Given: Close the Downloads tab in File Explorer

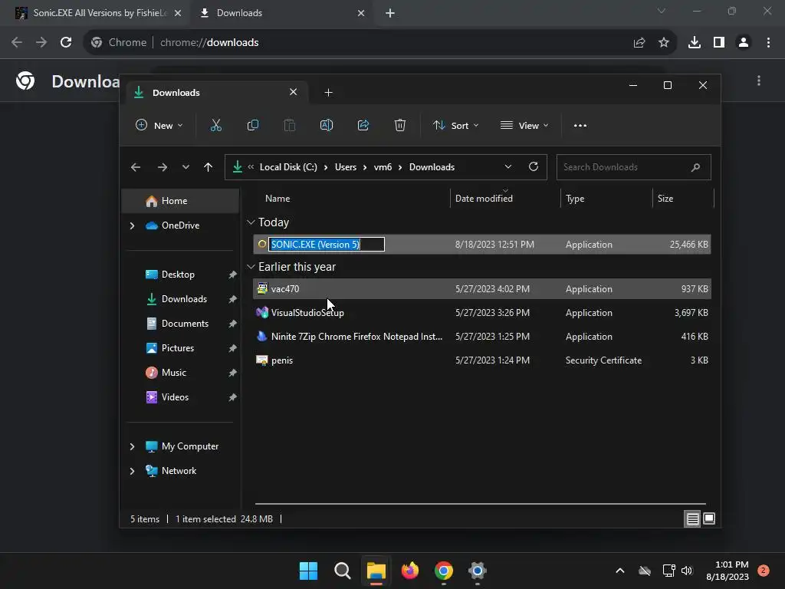Looking at the screenshot, I should point(294,92).
